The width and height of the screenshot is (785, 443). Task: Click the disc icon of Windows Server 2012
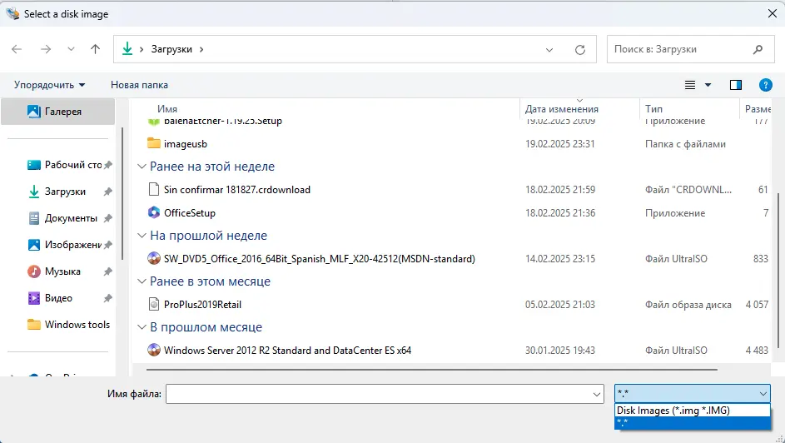click(154, 350)
